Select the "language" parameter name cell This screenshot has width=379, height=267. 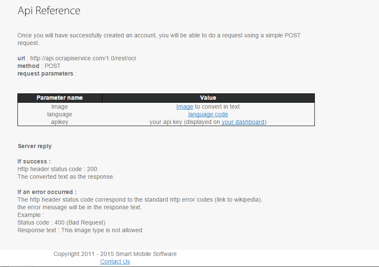point(59,115)
